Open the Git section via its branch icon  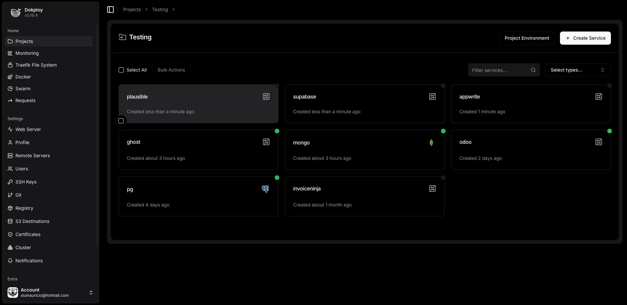click(x=10, y=195)
